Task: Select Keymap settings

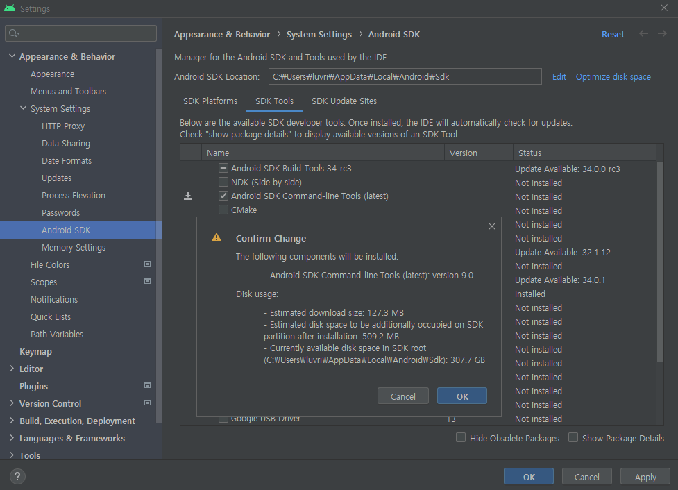Action: click(35, 351)
